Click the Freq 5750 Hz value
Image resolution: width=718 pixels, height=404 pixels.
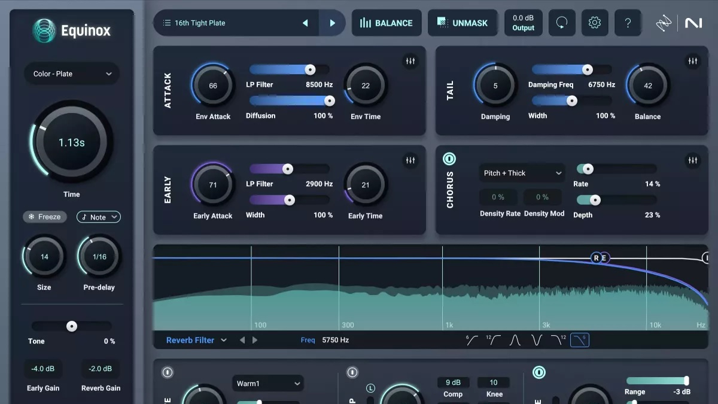[x=335, y=340]
